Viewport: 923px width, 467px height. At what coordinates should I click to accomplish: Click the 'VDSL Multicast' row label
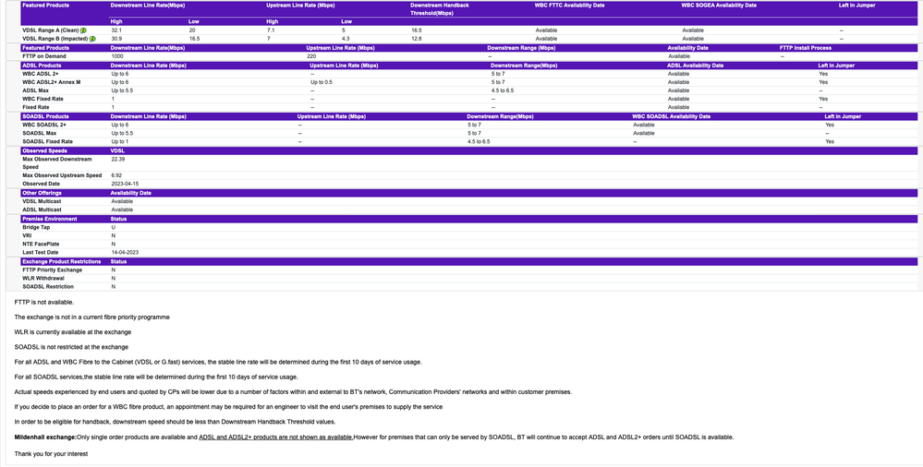pyautogui.click(x=42, y=201)
